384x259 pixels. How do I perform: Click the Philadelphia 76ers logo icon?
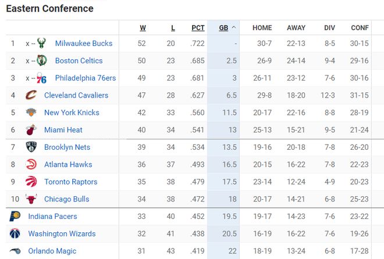point(41,78)
